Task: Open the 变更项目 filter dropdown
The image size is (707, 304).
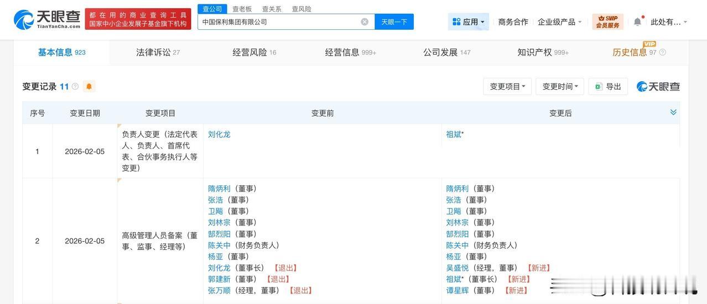Action: click(507, 87)
